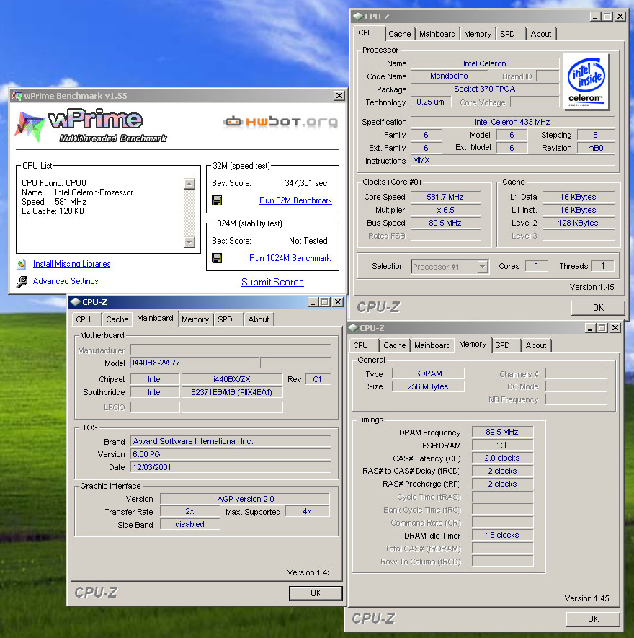634x638 pixels.
Task: Close the wPrime Benchmark window
Action: click(339, 96)
